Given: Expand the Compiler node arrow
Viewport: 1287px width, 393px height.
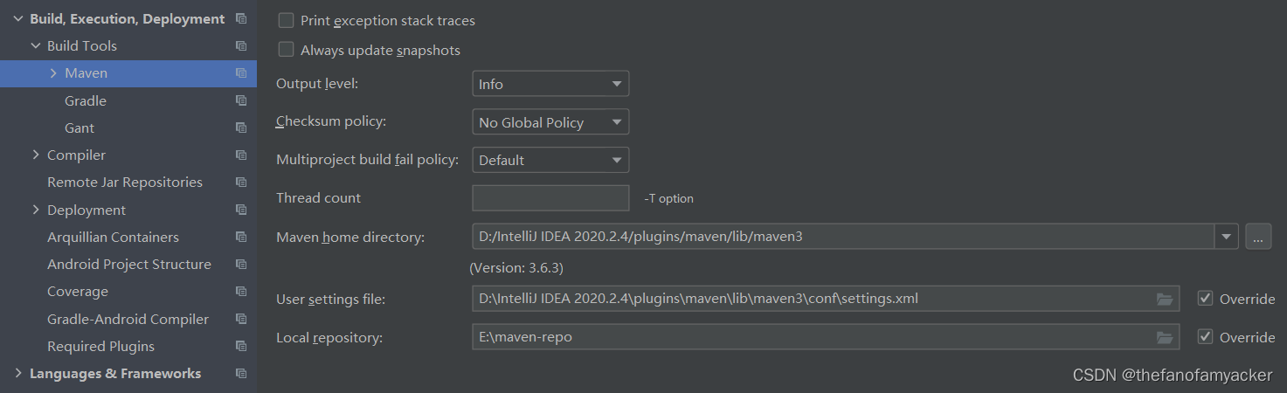Looking at the screenshot, I should coord(36,155).
